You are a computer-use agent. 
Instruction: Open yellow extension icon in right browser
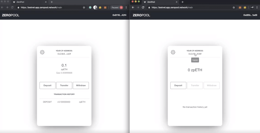(x=245, y=7)
